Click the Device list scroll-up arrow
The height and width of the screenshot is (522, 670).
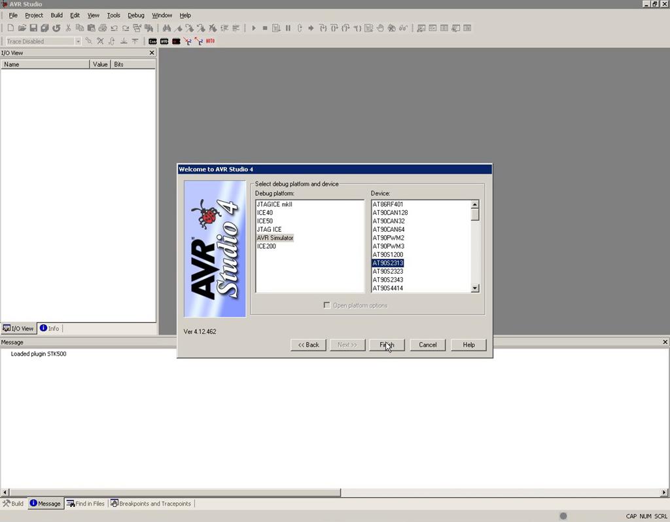(475, 204)
